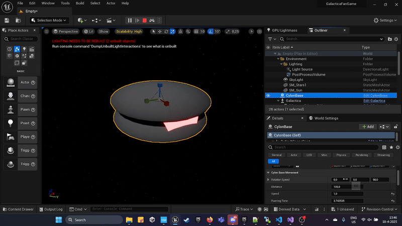This screenshot has height=226, width=402.
Task: Click the save icon in main toolbar
Action: [x=7, y=20]
